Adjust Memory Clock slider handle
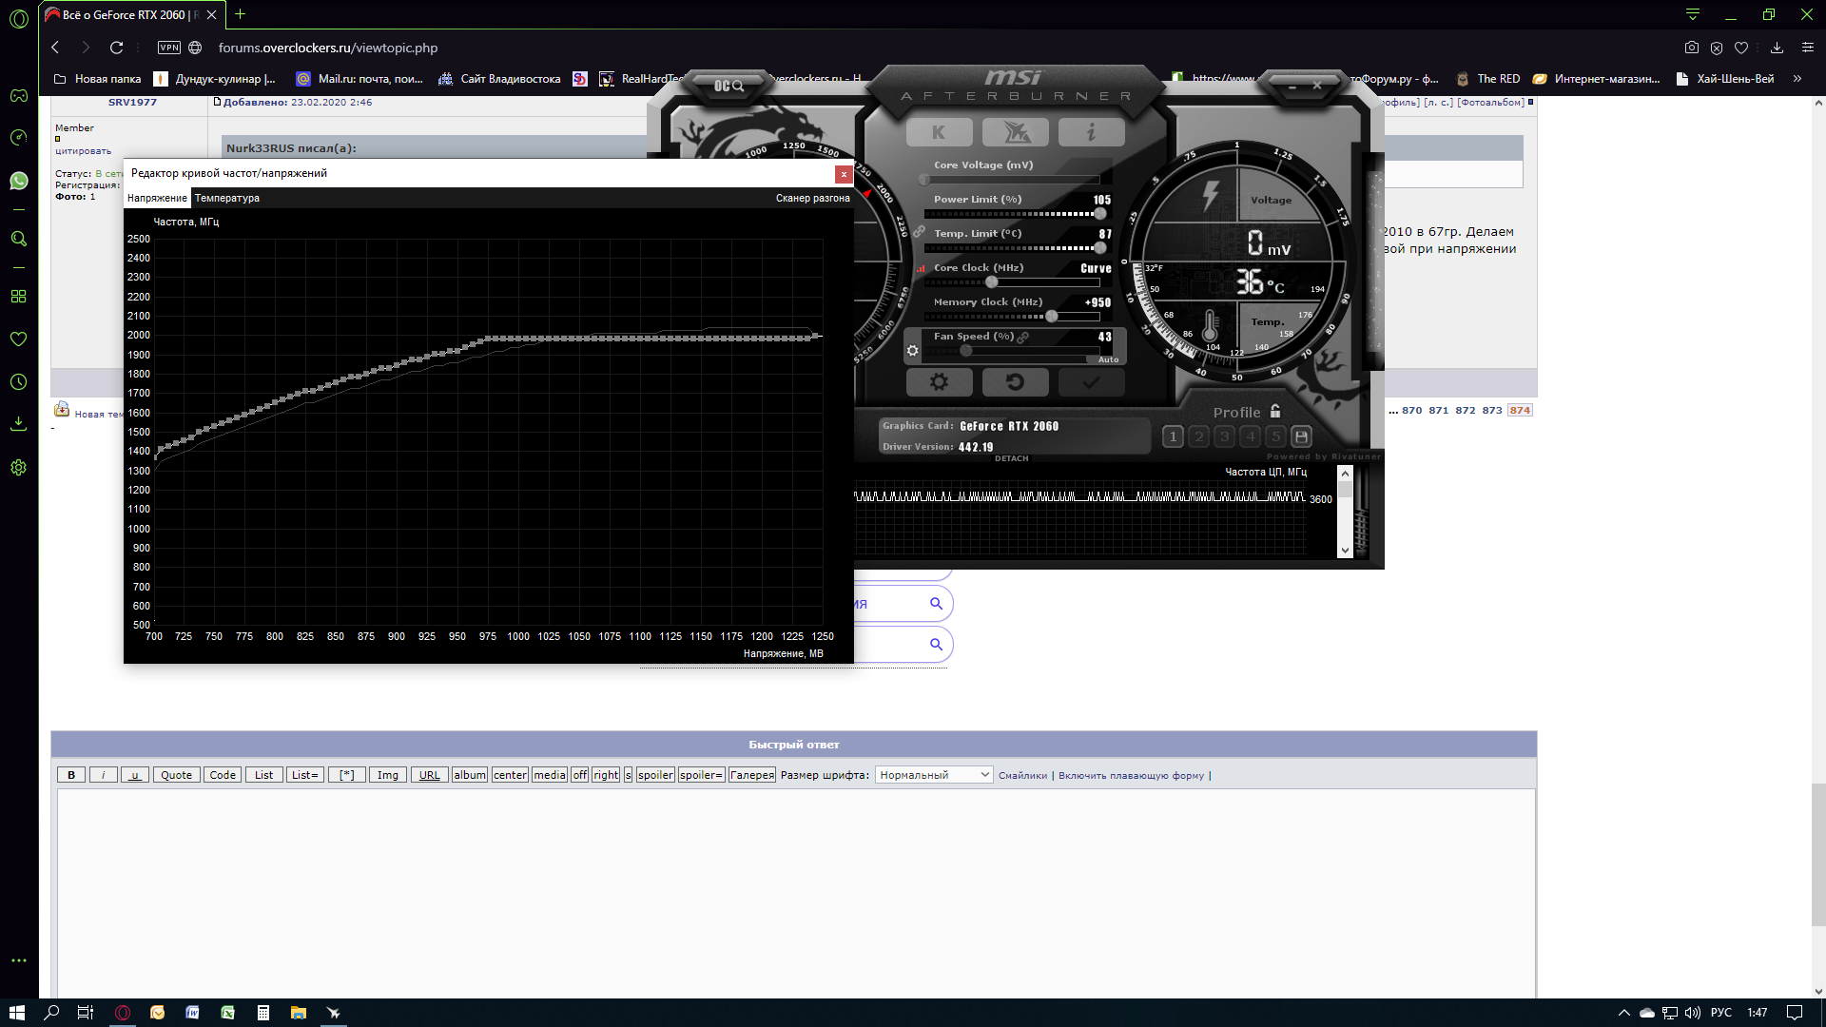 click(x=1051, y=317)
